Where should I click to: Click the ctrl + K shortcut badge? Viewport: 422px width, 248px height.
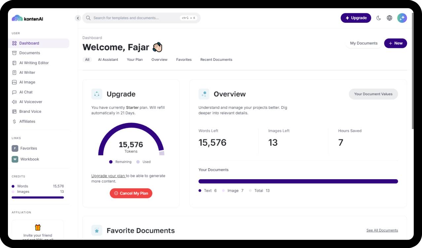[189, 18]
